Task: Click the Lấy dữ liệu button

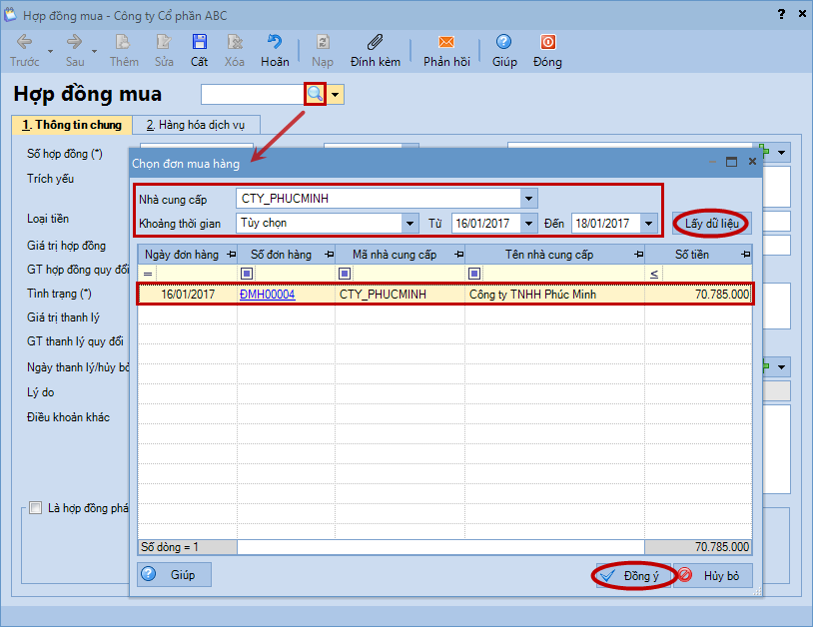Action: 711,223
